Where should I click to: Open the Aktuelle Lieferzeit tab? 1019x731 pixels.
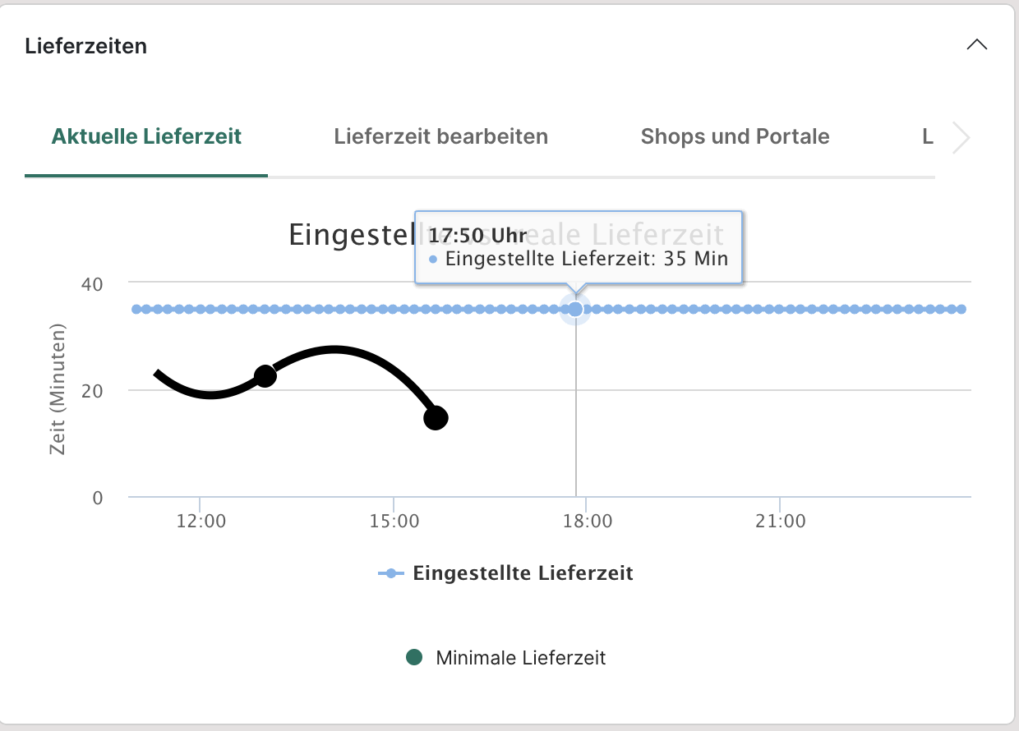pos(146,136)
